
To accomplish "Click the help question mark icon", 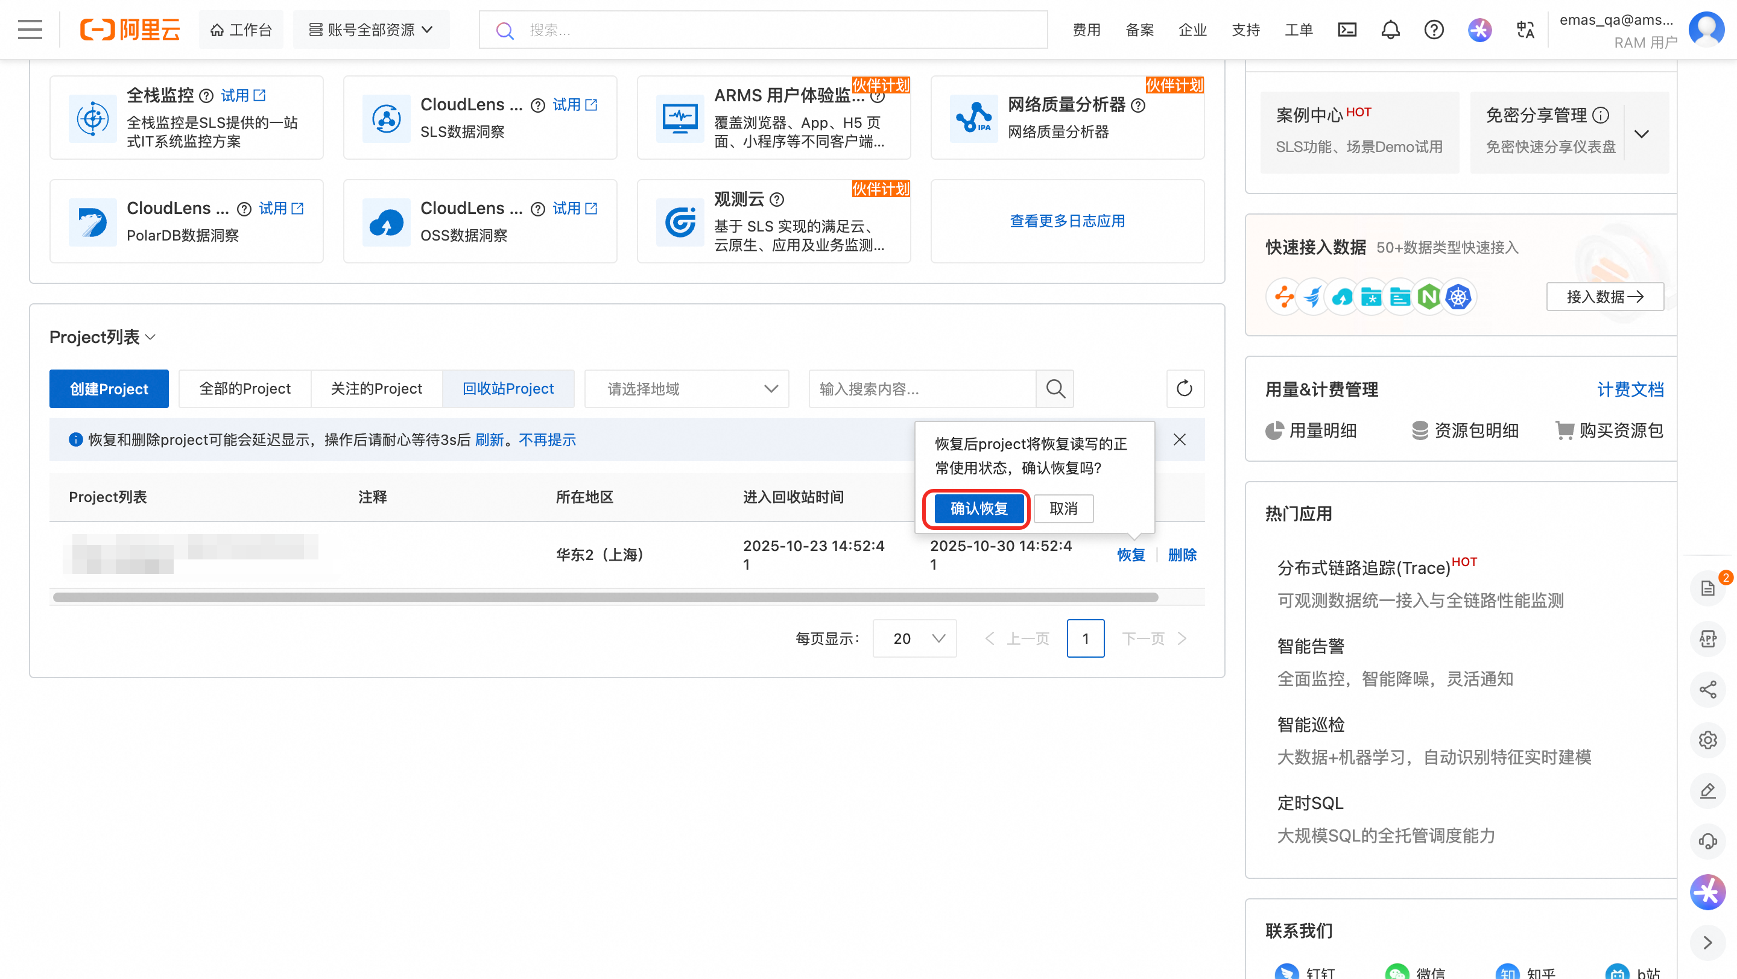I will pyautogui.click(x=1434, y=30).
